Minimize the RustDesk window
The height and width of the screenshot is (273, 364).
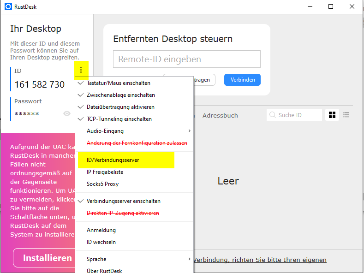pos(310,7)
